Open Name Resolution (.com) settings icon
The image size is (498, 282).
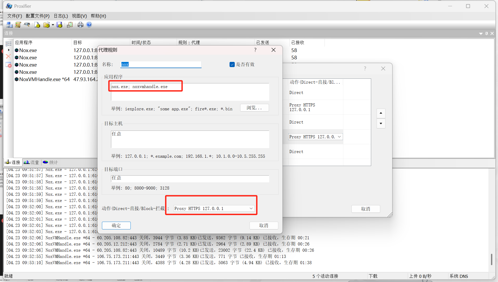[27, 25]
